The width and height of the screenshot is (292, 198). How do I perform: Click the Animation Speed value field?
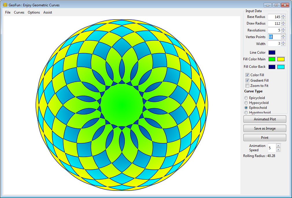[272, 148]
